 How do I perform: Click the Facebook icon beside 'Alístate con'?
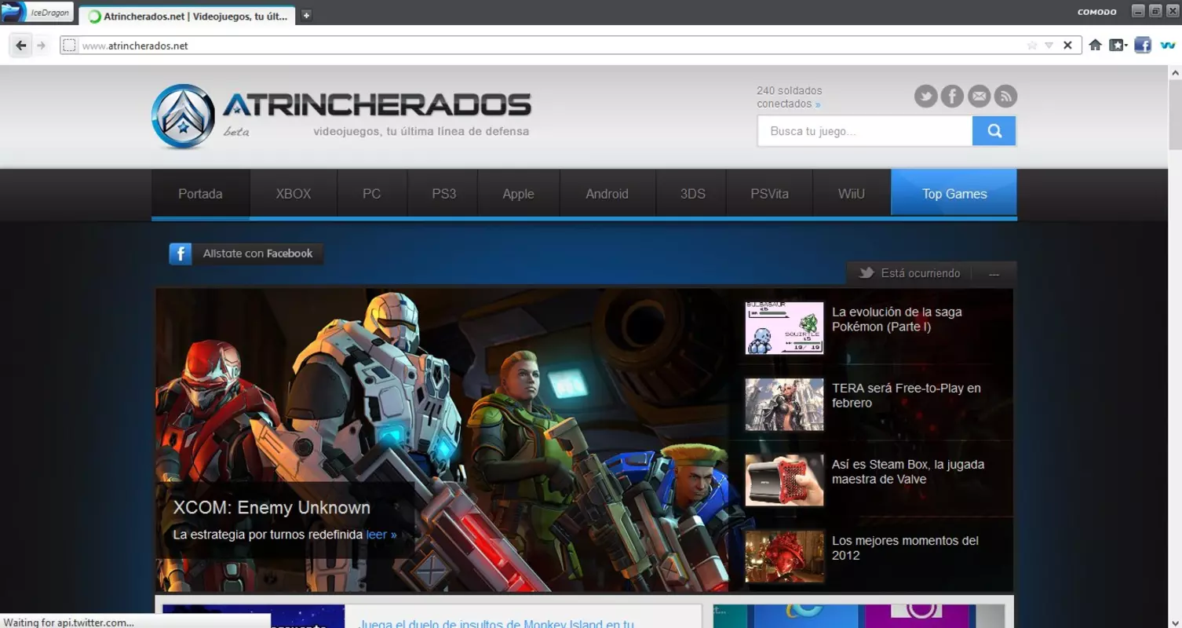click(x=181, y=254)
